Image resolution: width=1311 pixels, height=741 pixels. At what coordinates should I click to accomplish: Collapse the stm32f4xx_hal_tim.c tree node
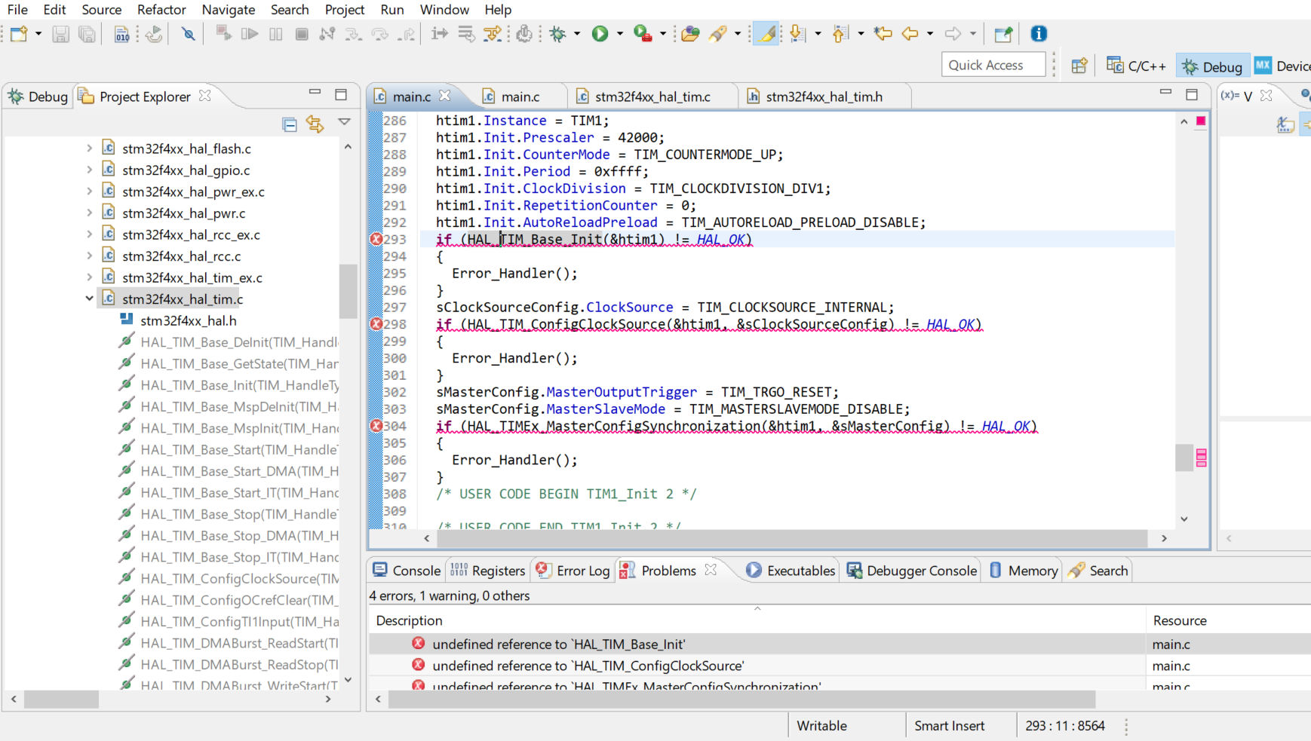click(89, 299)
